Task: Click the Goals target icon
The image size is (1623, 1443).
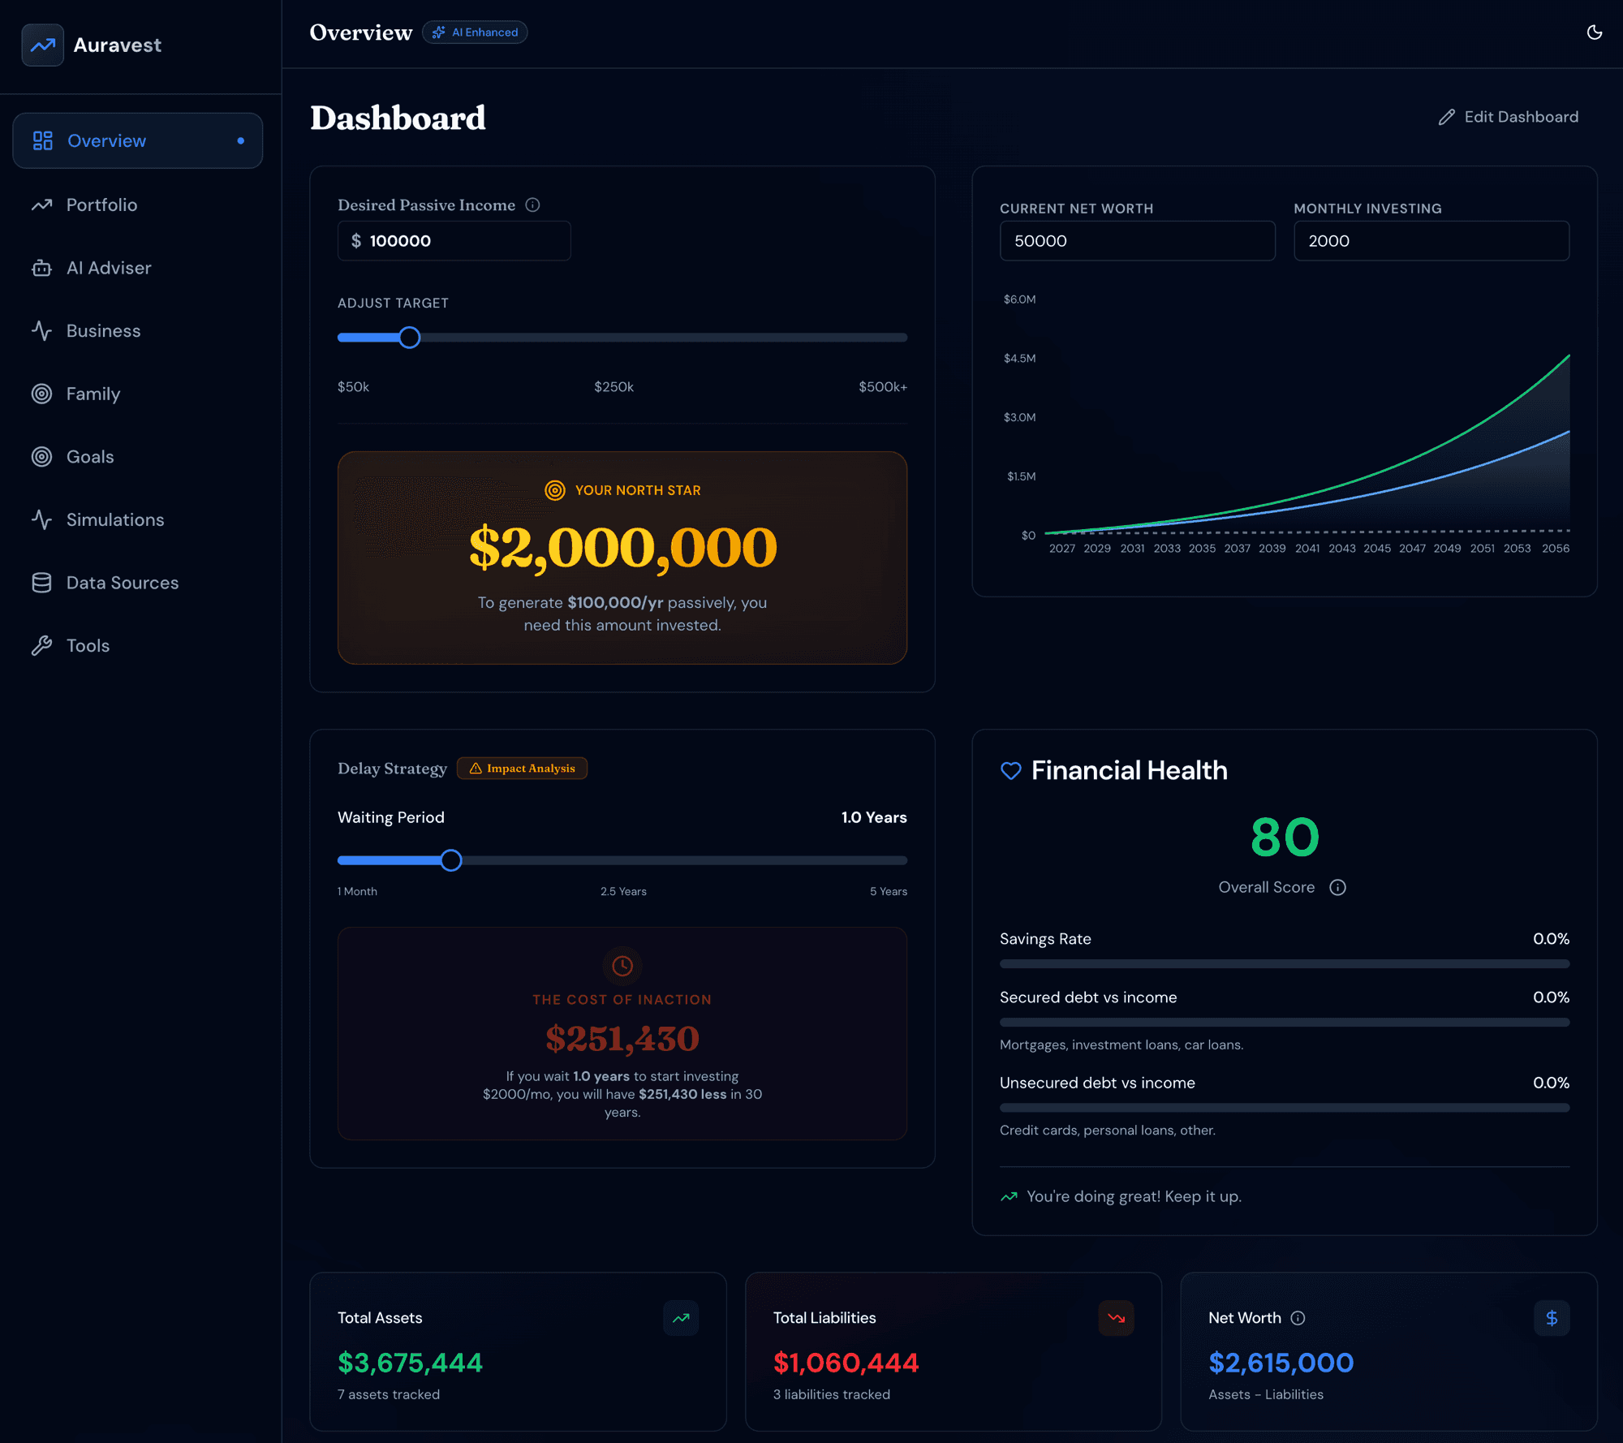Action: tap(41, 457)
